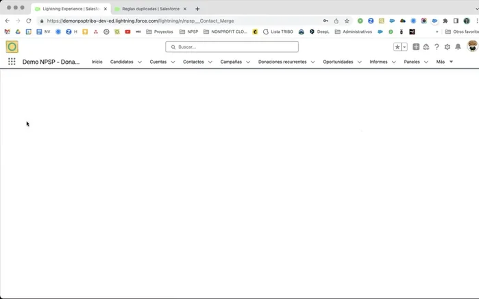This screenshot has height=299, width=479.
Task: Open the green play extension icon
Action: click(x=360, y=21)
